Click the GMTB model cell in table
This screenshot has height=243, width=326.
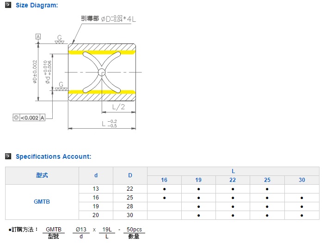coord(42,202)
